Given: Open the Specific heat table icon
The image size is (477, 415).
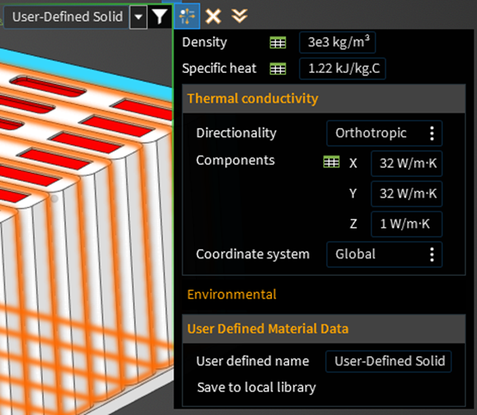Looking at the screenshot, I should (278, 69).
